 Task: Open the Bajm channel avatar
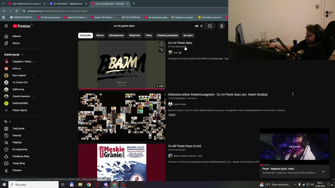coord(170,52)
